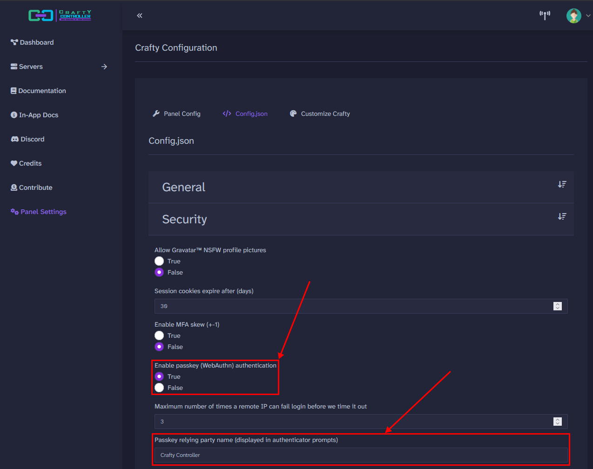Enable MFA skew by selecting True
The height and width of the screenshot is (469, 593).
159,335
